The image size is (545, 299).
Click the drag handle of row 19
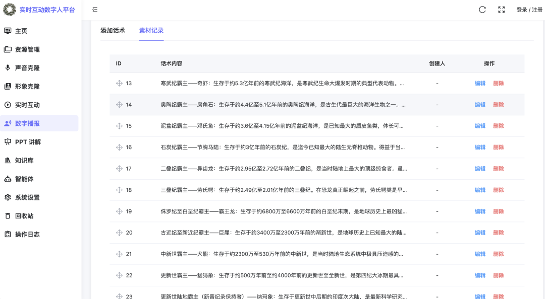(x=119, y=211)
